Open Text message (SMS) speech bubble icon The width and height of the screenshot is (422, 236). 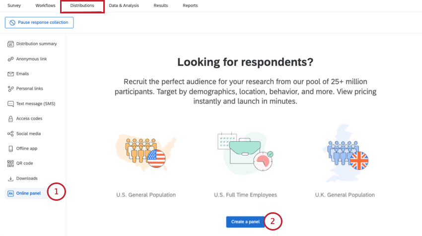[x=10, y=104]
